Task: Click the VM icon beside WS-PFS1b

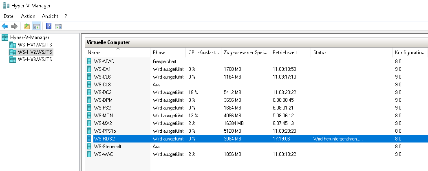Action: 89,131
